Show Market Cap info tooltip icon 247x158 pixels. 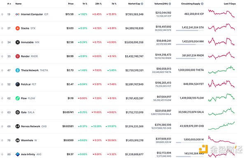142,4
